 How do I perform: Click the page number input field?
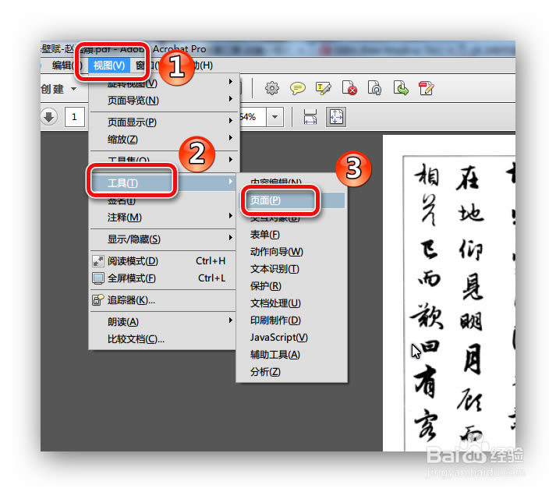[x=74, y=117]
